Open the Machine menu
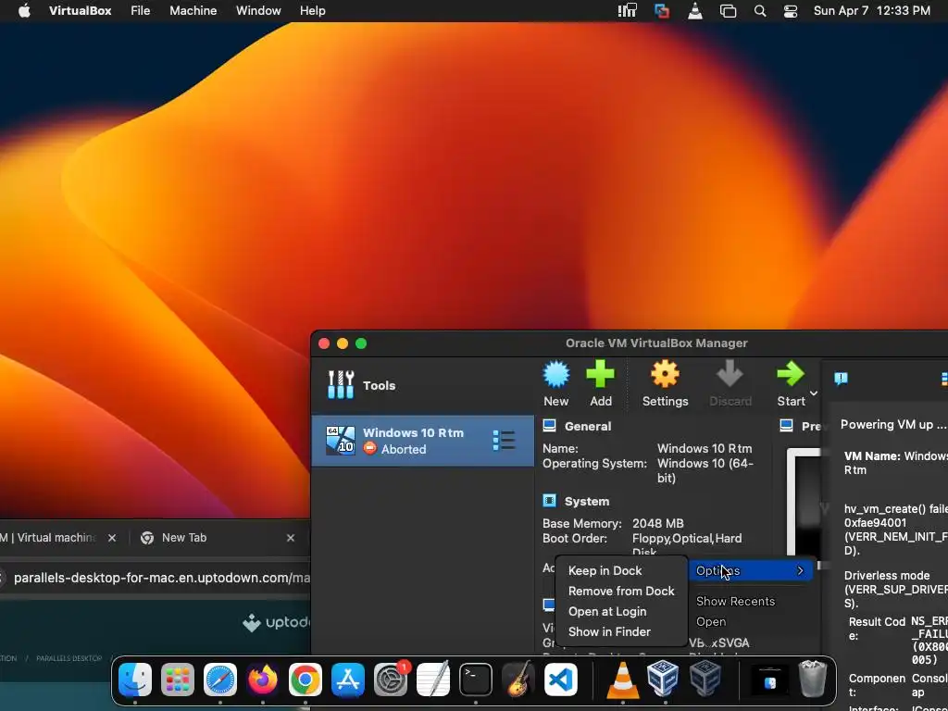The width and height of the screenshot is (948, 711). coord(193,11)
